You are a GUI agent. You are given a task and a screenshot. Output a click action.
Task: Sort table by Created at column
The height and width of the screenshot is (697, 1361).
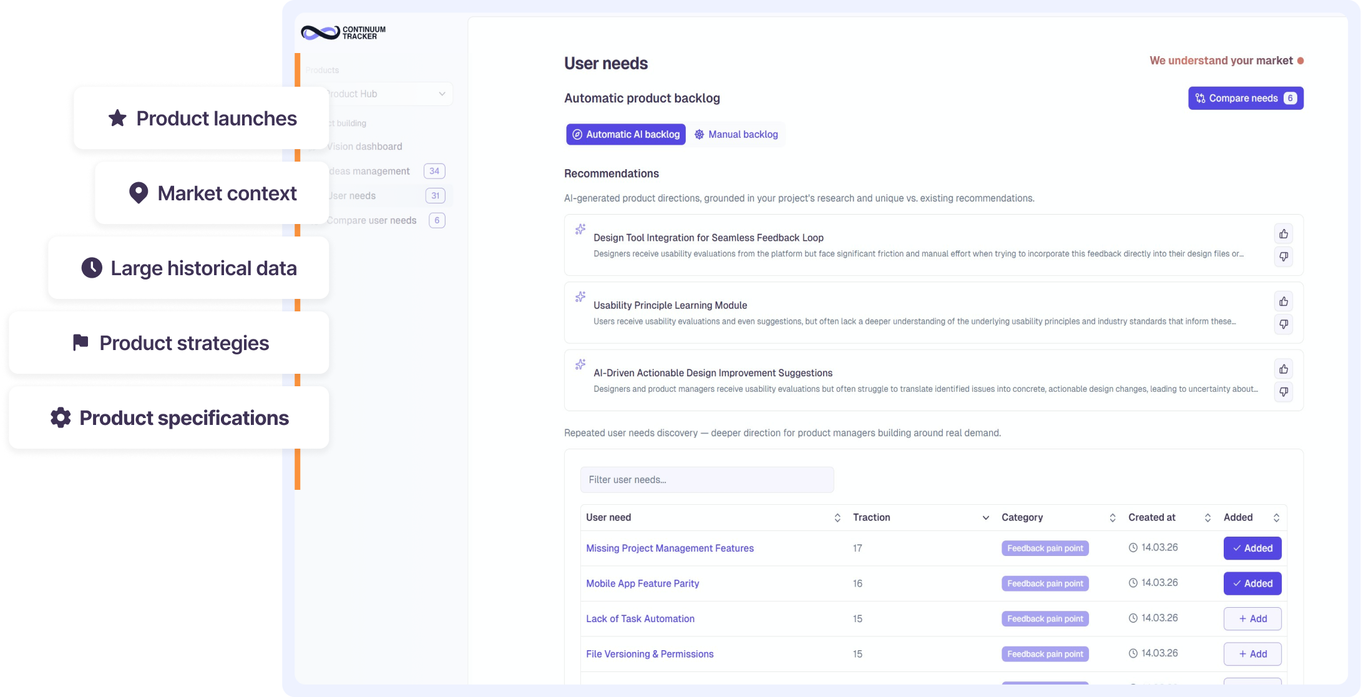1207,517
